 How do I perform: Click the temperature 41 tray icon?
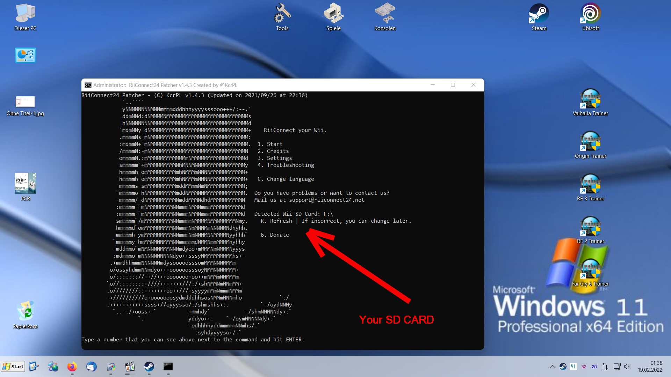point(573,367)
